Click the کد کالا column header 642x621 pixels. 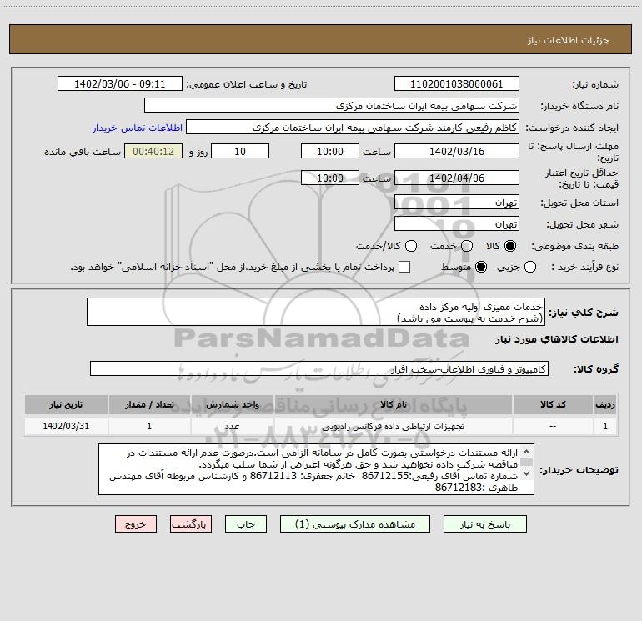(x=553, y=404)
